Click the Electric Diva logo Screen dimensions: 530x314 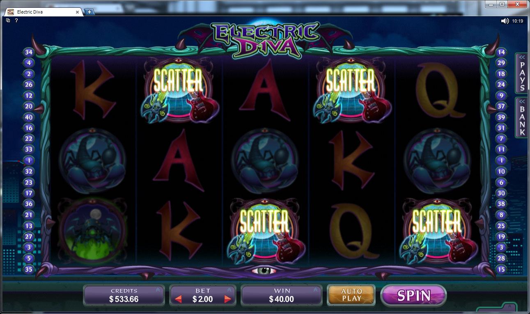click(265, 39)
